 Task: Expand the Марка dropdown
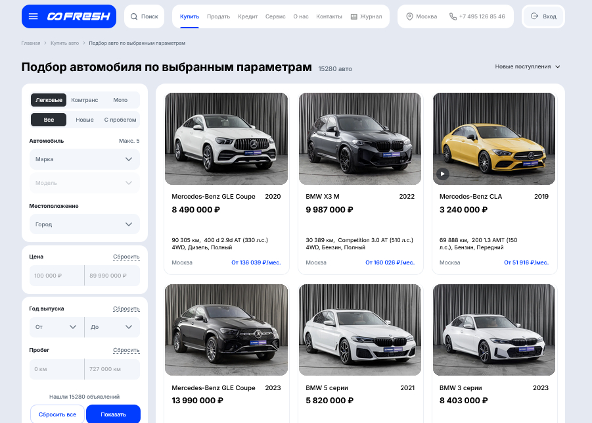tap(84, 159)
